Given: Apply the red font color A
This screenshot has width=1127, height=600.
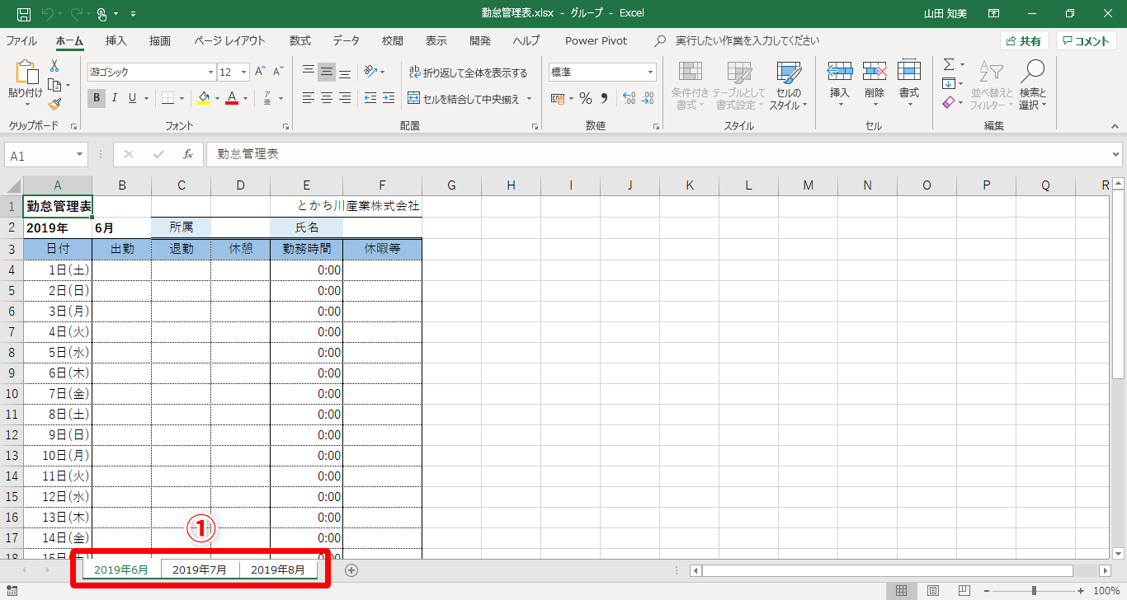Looking at the screenshot, I should (232, 99).
